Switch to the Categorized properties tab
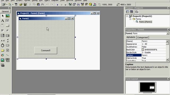 (x=143, y=37)
